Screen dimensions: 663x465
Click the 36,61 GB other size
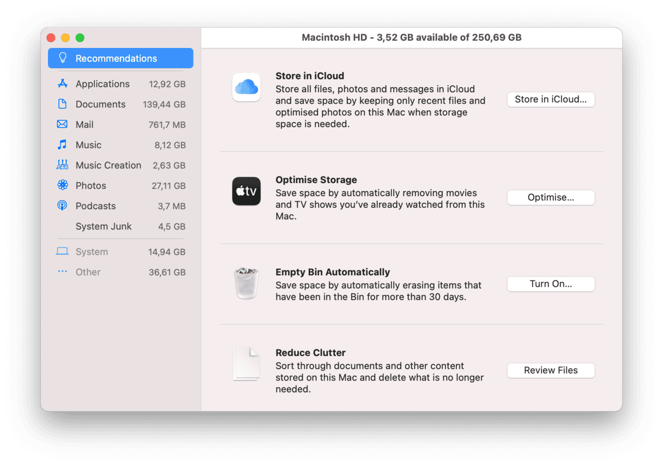tap(167, 272)
